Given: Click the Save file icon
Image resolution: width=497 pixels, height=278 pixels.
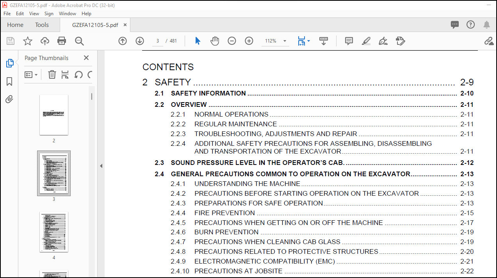Looking at the screenshot, I should click(11, 41).
